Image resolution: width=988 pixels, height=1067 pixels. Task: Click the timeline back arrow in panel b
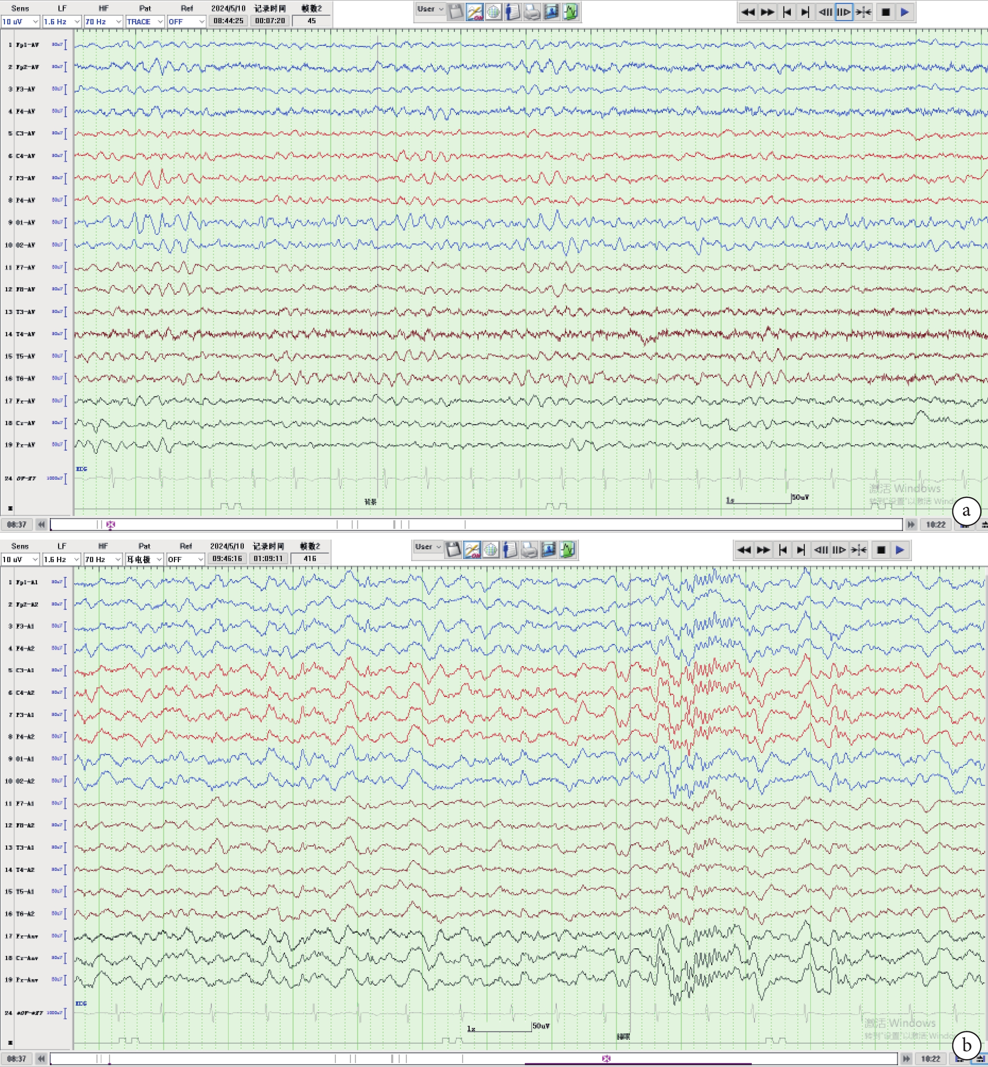41,1058
